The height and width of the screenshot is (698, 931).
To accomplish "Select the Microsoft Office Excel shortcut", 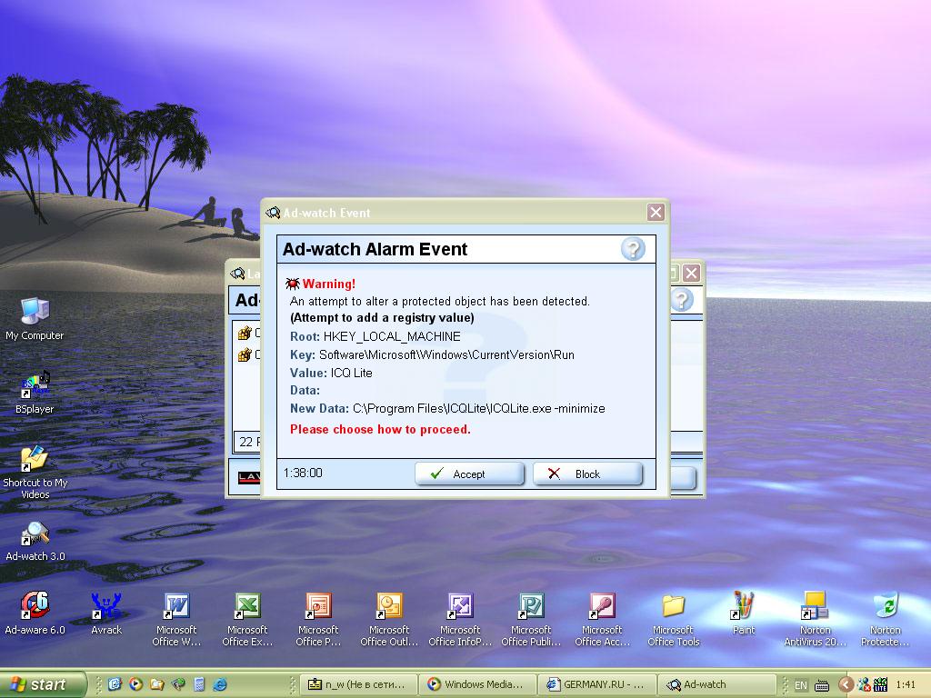I will point(247,606).
